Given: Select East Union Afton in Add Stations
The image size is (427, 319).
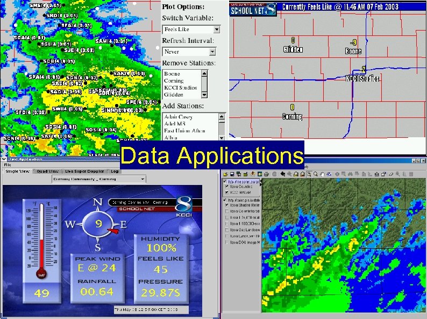Looking at the screenshot, I should (x=184, y=131).
